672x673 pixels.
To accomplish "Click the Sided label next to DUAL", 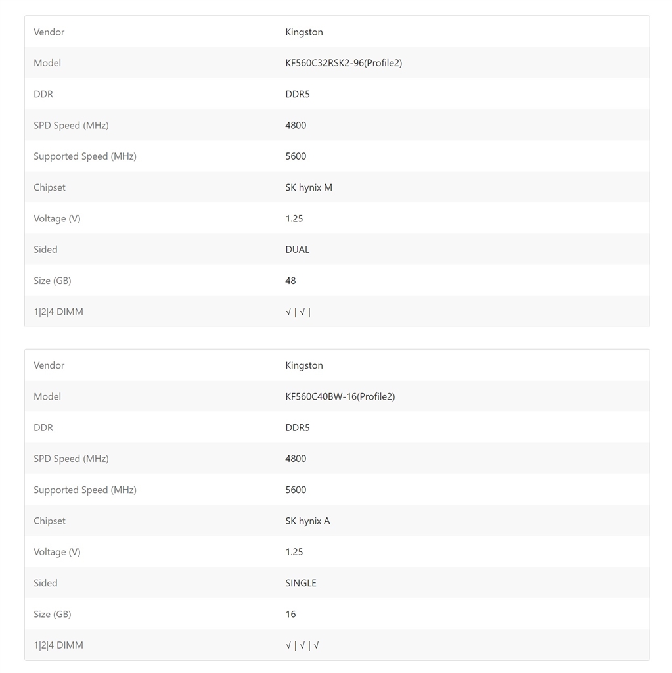I will point(45,250).
